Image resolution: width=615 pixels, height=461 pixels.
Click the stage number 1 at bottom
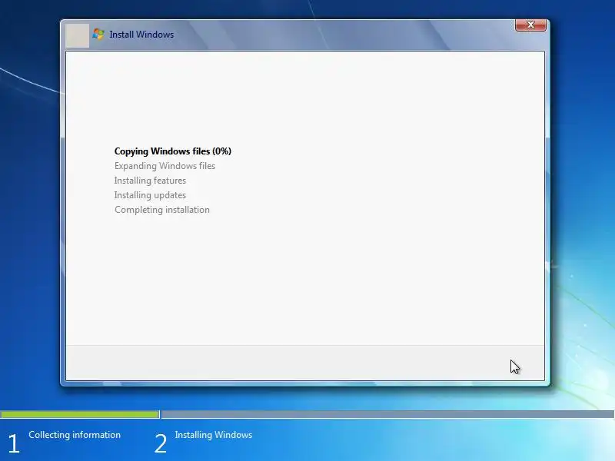click(14, 444)
